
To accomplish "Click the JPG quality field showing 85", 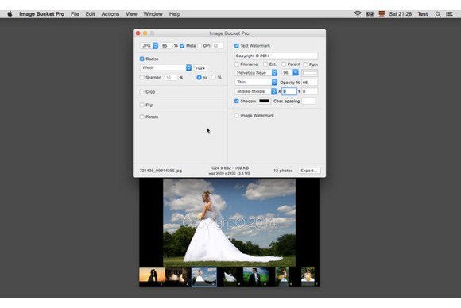I will (166, 46).
